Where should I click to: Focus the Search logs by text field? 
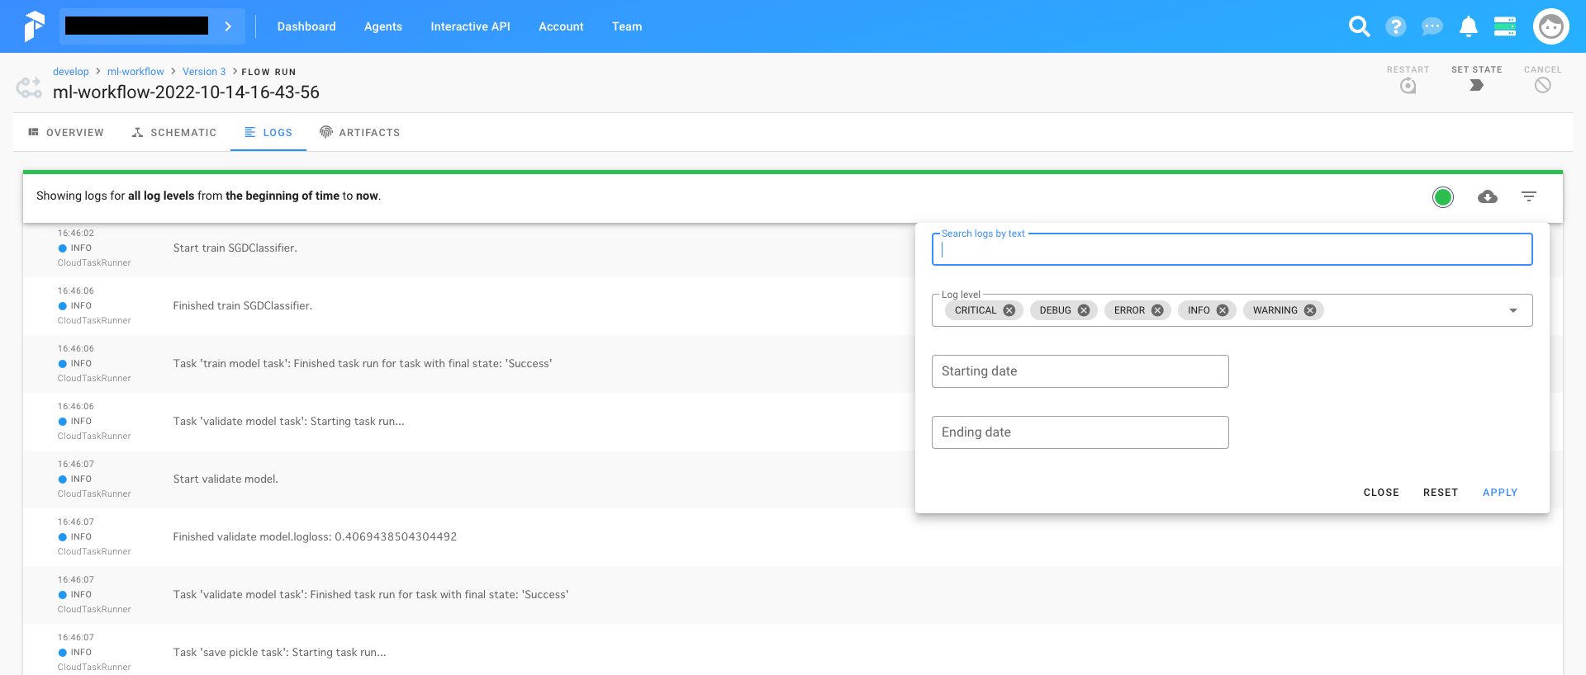[1232, 250]
